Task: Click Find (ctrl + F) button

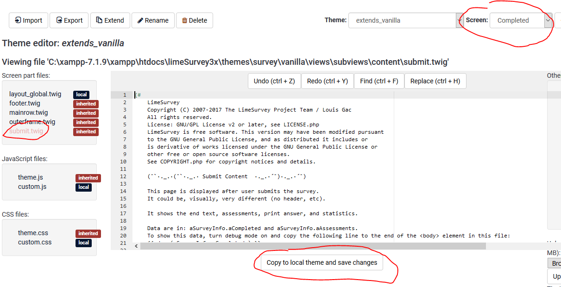Action: point(379,81)
